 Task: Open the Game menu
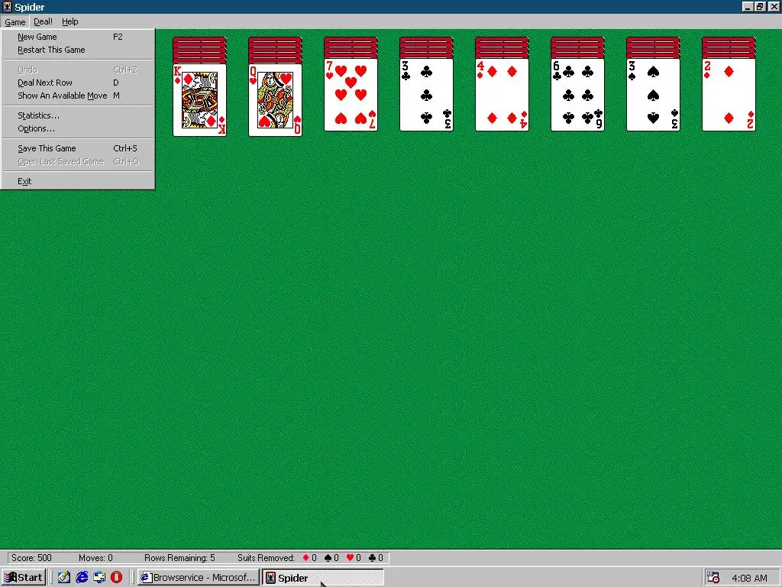click(15, 22)
